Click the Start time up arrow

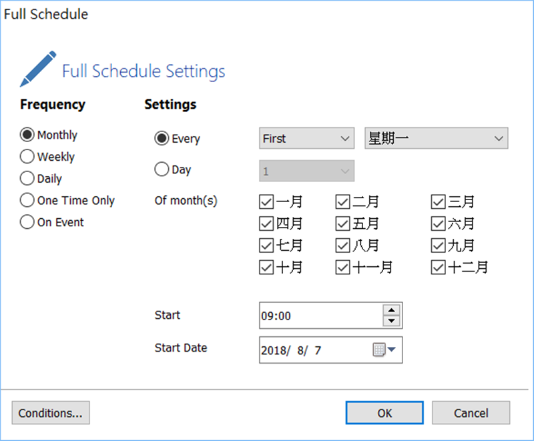392,310
